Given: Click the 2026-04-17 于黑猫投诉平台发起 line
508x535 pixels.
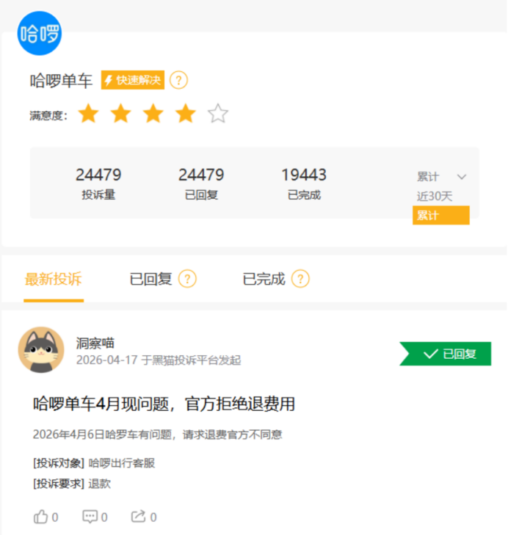Looking at the screenshot, I should (x=159, y=360).
